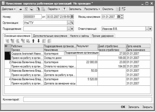The height and width of the screenshot is (112, 155).
Task: Click the Организация field УльГТУ
Action: click(x=45, y=23)
